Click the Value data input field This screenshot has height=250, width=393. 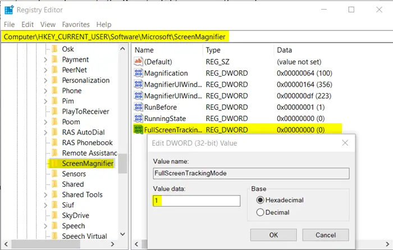[x=196, y=201]
